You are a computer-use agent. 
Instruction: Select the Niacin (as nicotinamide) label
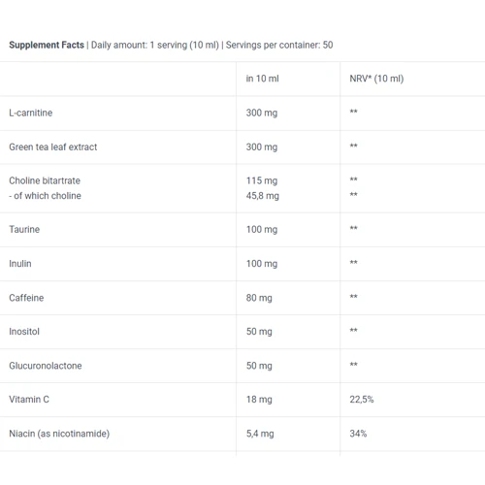point(59,434)
